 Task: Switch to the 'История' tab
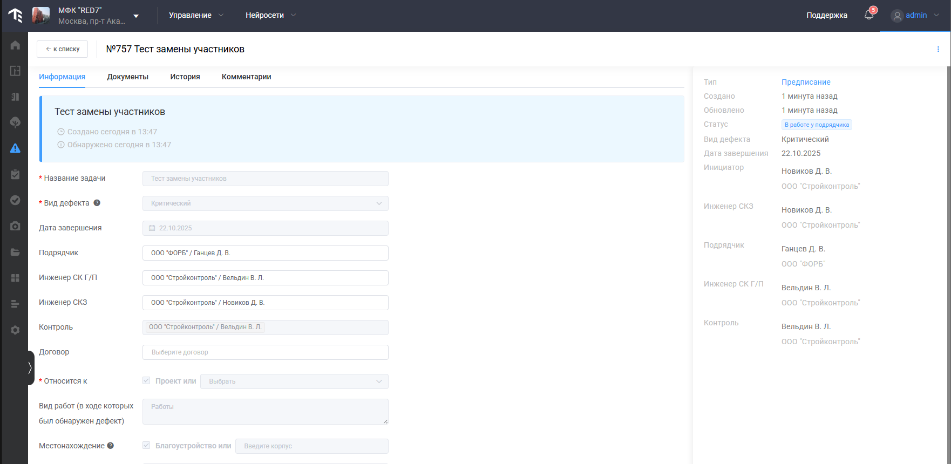click(185, 77)
